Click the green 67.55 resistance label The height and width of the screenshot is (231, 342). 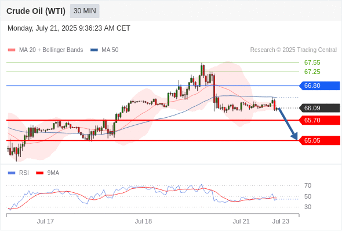click(x=312, y=62)
